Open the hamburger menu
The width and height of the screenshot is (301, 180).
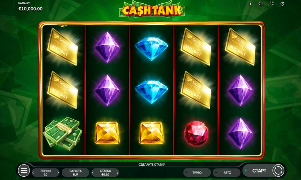click(24, 170)
